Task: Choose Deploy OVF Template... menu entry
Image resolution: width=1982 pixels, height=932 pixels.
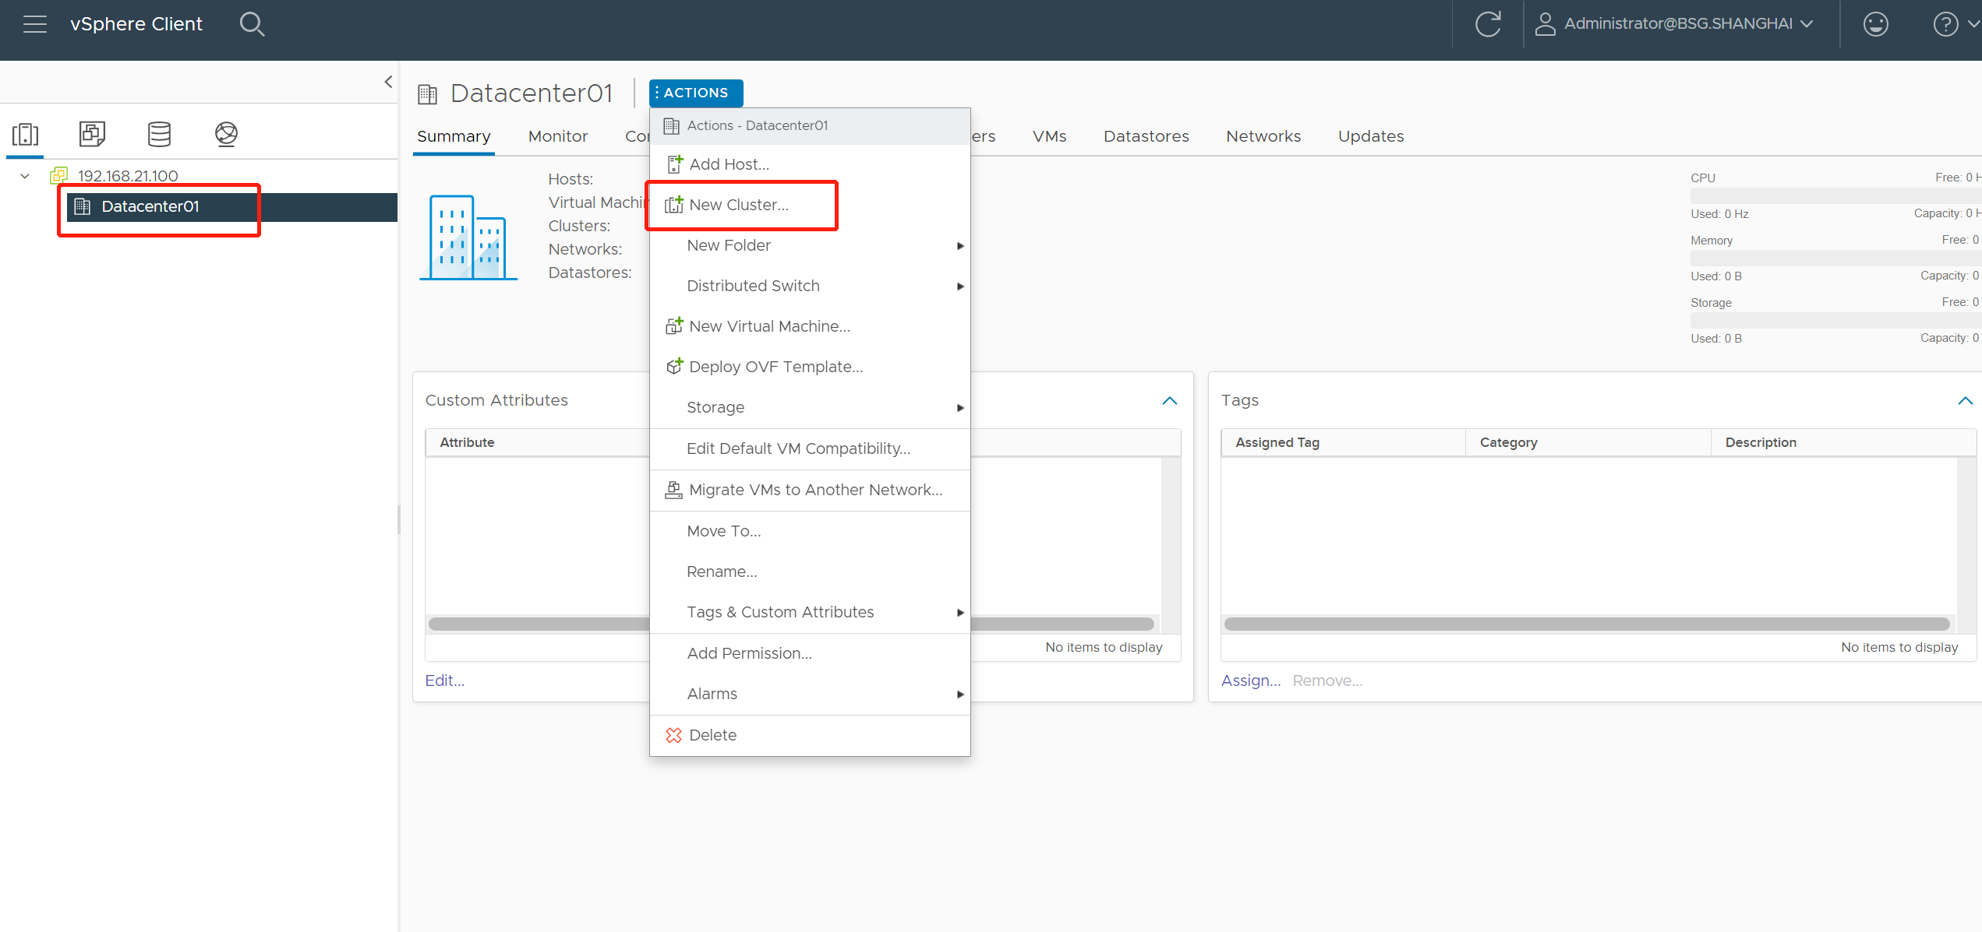Action: (x=810, y=367)
